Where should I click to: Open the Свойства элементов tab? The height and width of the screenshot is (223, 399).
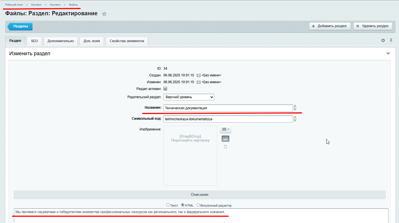pos(127,41)
